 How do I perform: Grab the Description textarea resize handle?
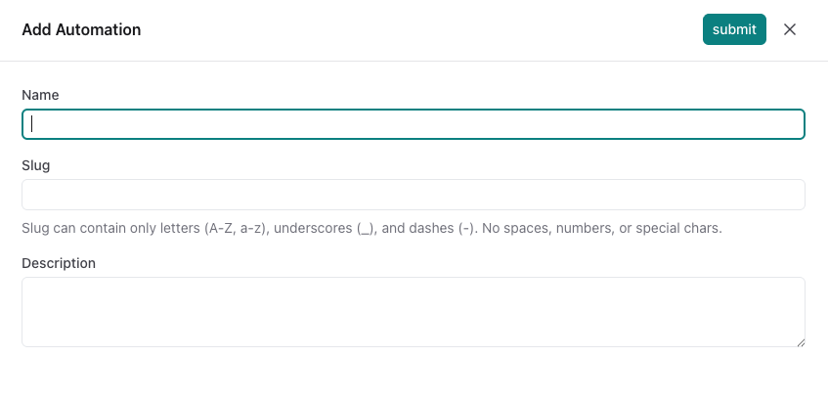point(801,342)
